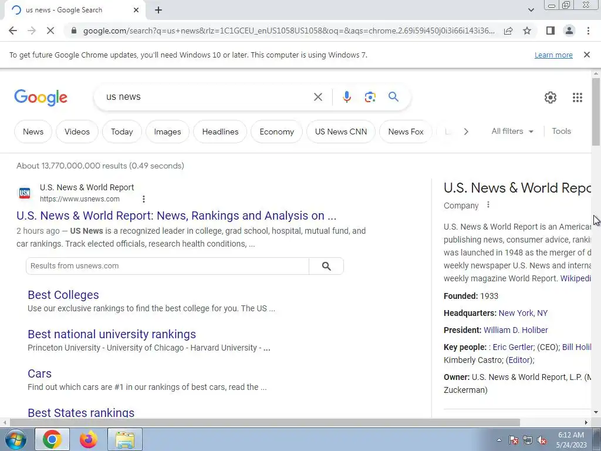601x451 pixels.
Task: Go back using Chrome back arrow
Action: point(13,31)
